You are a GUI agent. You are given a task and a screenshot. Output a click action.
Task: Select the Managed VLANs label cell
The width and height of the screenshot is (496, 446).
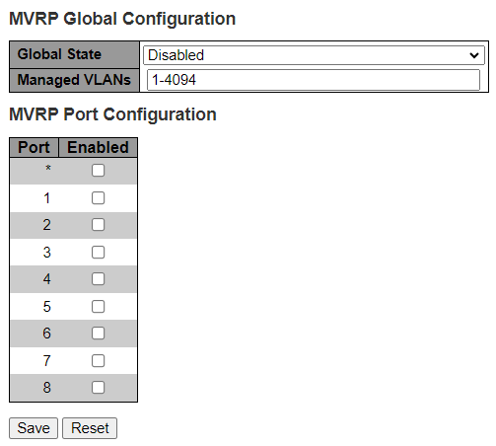pyautogui.click(x=74, y=80)
